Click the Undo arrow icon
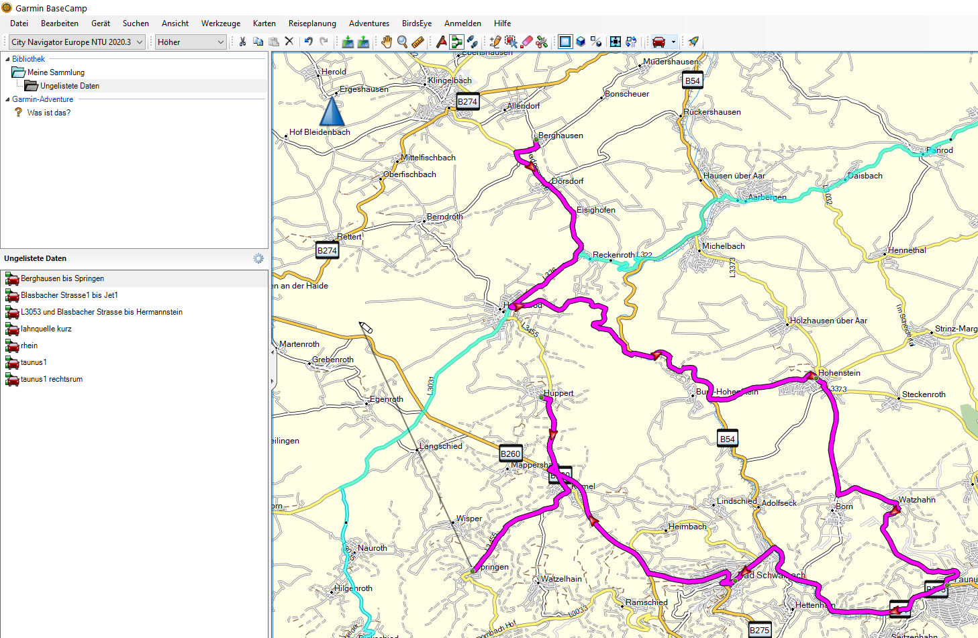The width and height of the screenshot is (978, 638). (x=308, y=42)
